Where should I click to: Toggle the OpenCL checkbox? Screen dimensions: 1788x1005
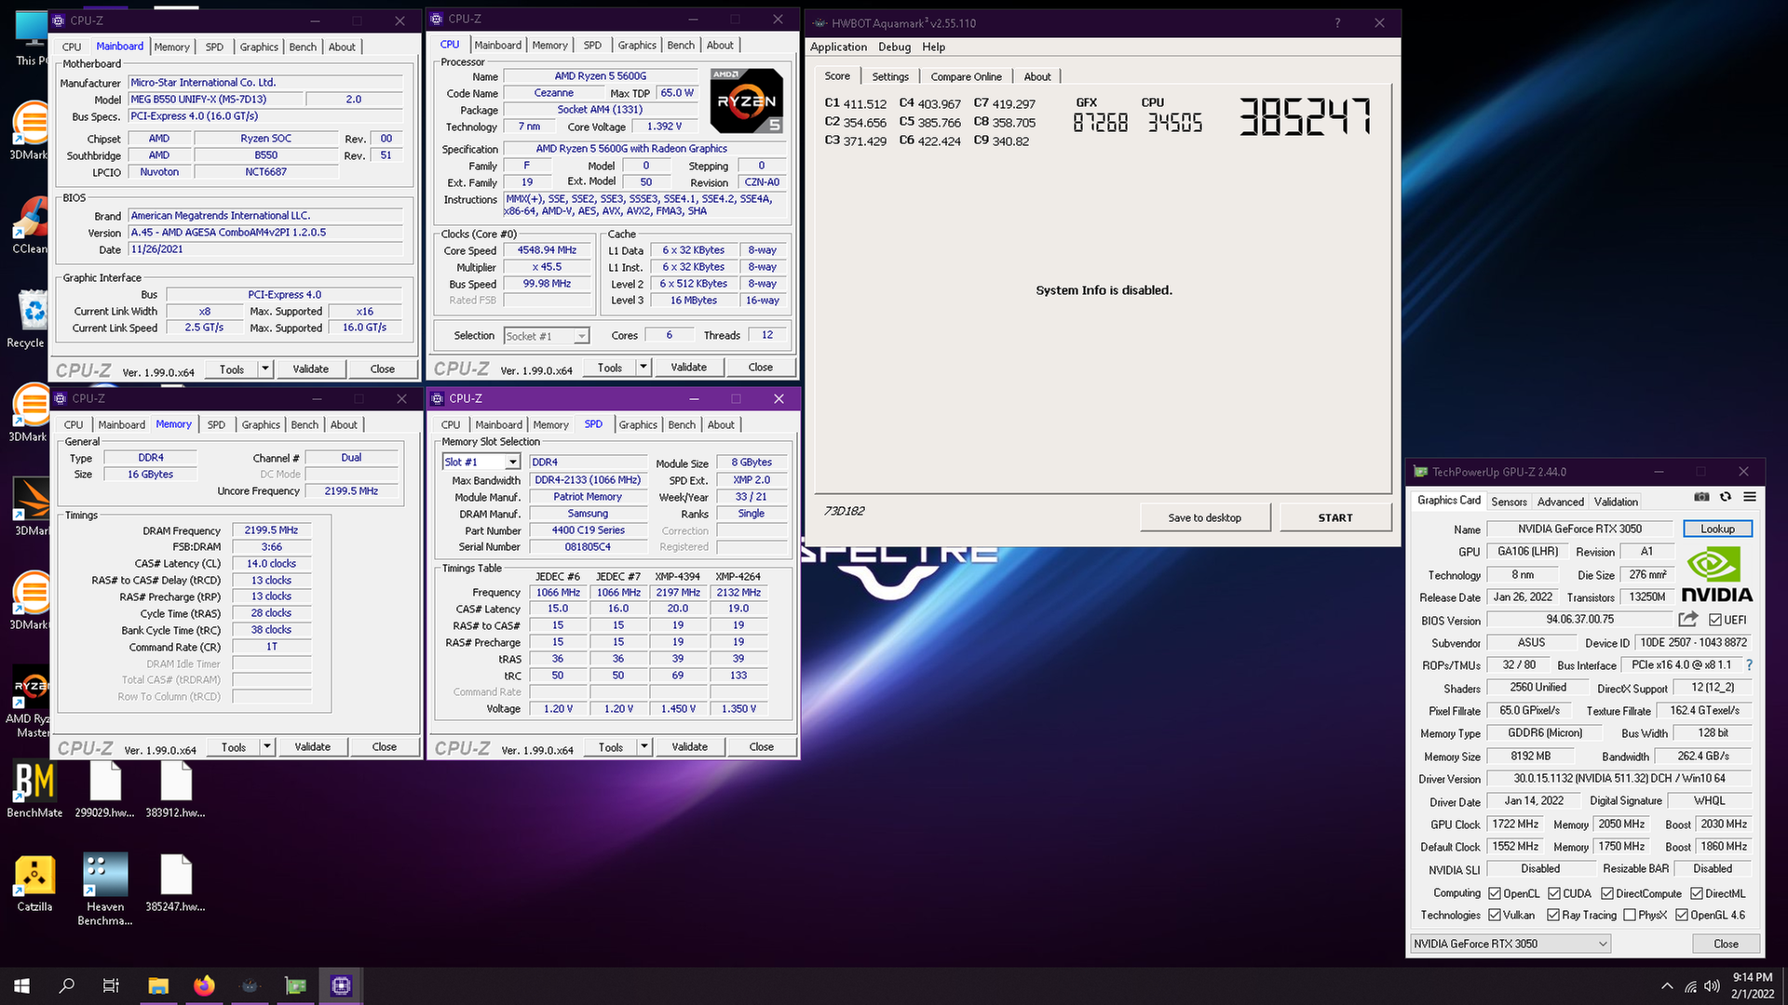click(x=1495, y=893)
